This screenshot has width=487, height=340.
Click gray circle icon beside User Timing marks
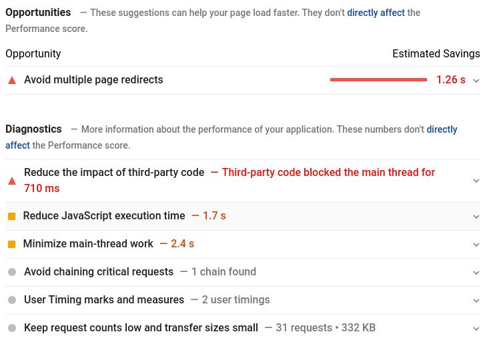[12, 300]
